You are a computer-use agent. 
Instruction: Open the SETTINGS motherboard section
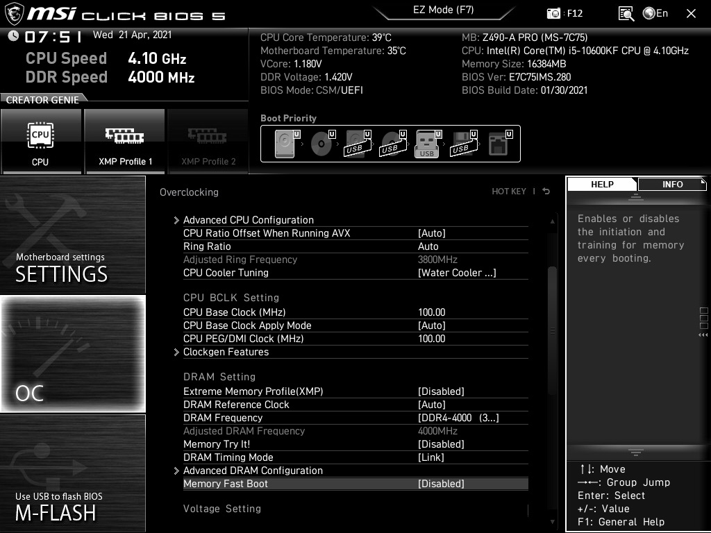[x=72, y=235]
